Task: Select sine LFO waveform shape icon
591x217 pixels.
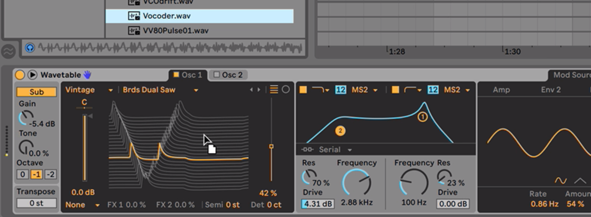Action: (x=561, y=181)
